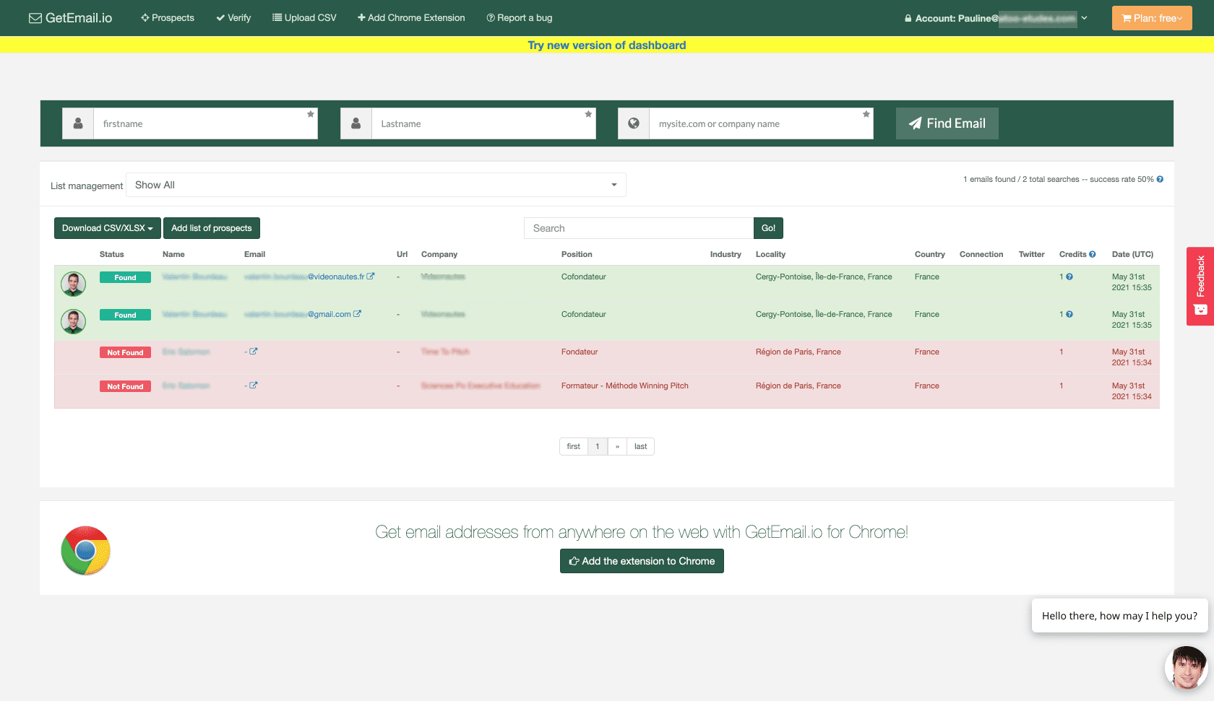The image size is (1214, 701).
Task: Go to last page of results
Action: click(640, 447)
